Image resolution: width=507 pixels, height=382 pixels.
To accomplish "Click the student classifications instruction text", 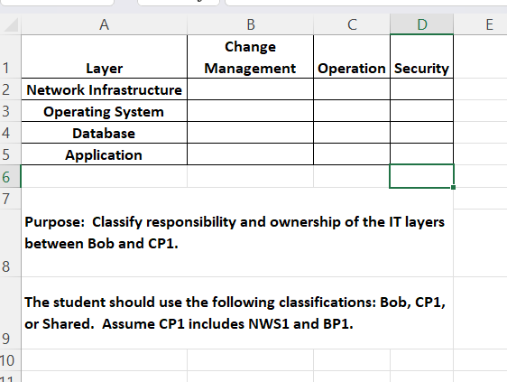I will coord(235,312).
